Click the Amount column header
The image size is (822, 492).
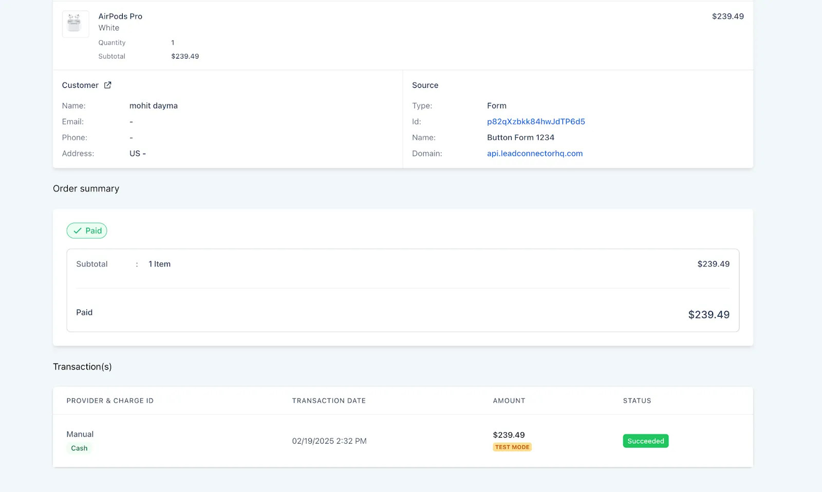509,401
